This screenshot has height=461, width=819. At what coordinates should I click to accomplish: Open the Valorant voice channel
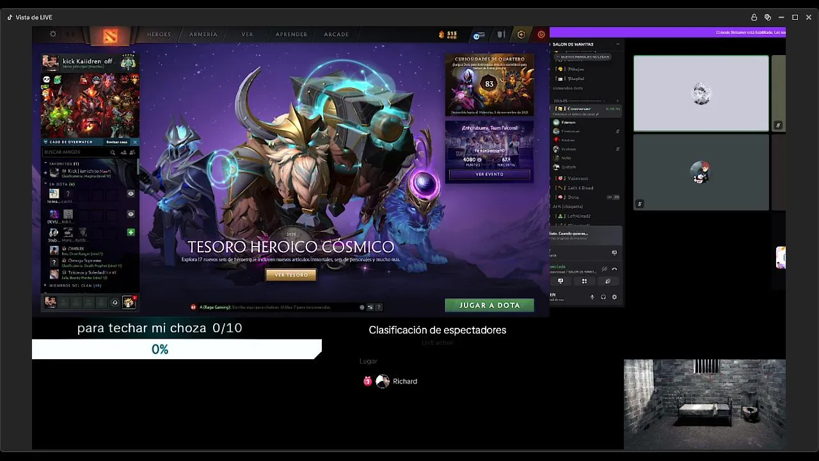pyautogui.click(x=578, y=179)
